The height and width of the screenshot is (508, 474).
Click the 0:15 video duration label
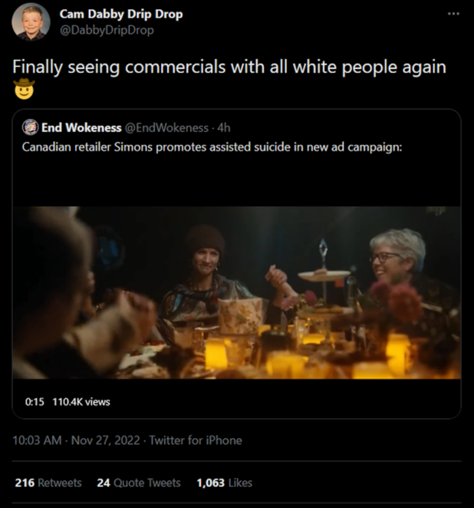click(35, 402)
